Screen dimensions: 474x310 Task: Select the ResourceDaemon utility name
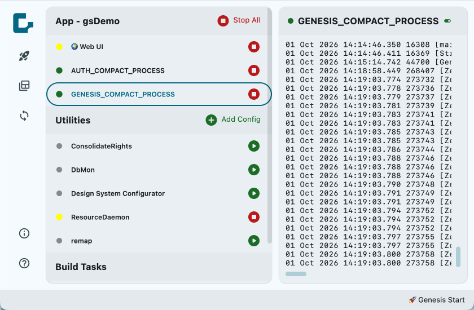[x=100, y=217]
